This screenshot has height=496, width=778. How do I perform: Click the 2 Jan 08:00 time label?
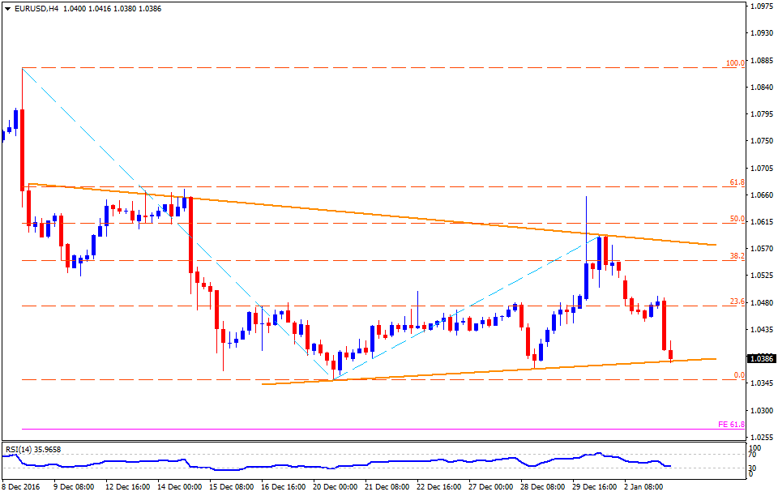coord(643,487)
